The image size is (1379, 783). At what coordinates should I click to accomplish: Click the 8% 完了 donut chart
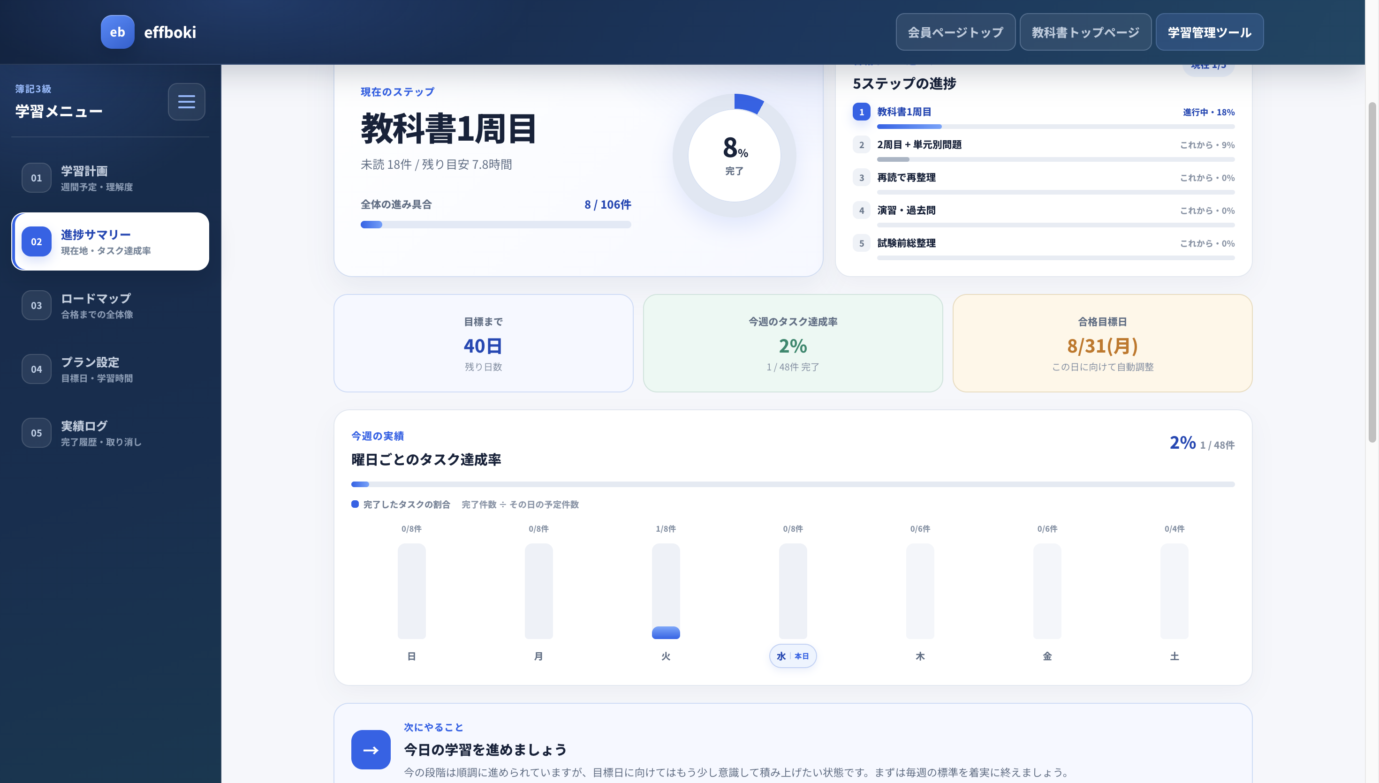734,155
